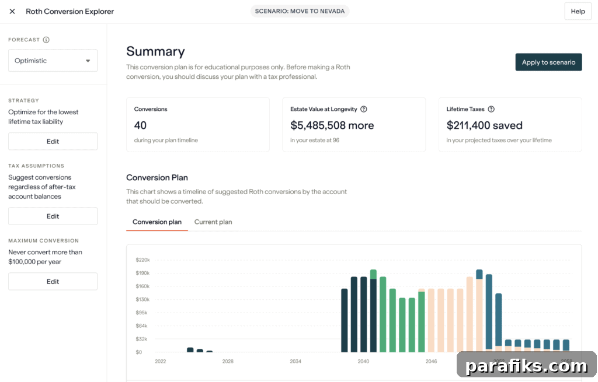
Task: Click the small dark bar near 2025
Action: pos(190,349)
